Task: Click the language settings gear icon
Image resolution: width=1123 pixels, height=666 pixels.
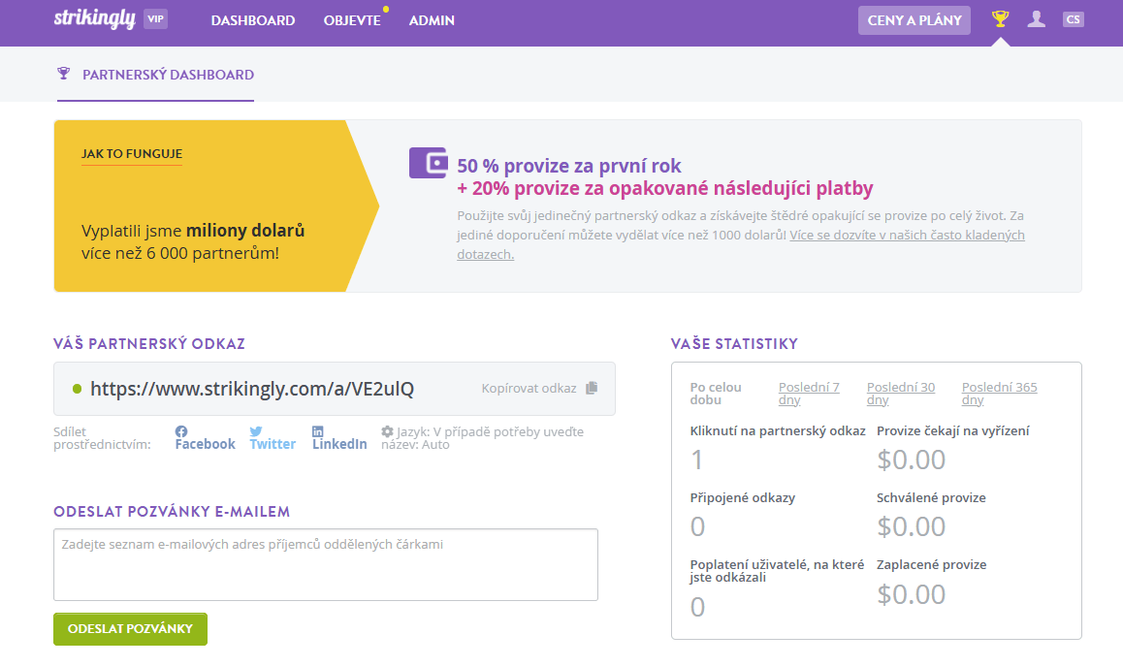Action: click(x=388, y=431)
